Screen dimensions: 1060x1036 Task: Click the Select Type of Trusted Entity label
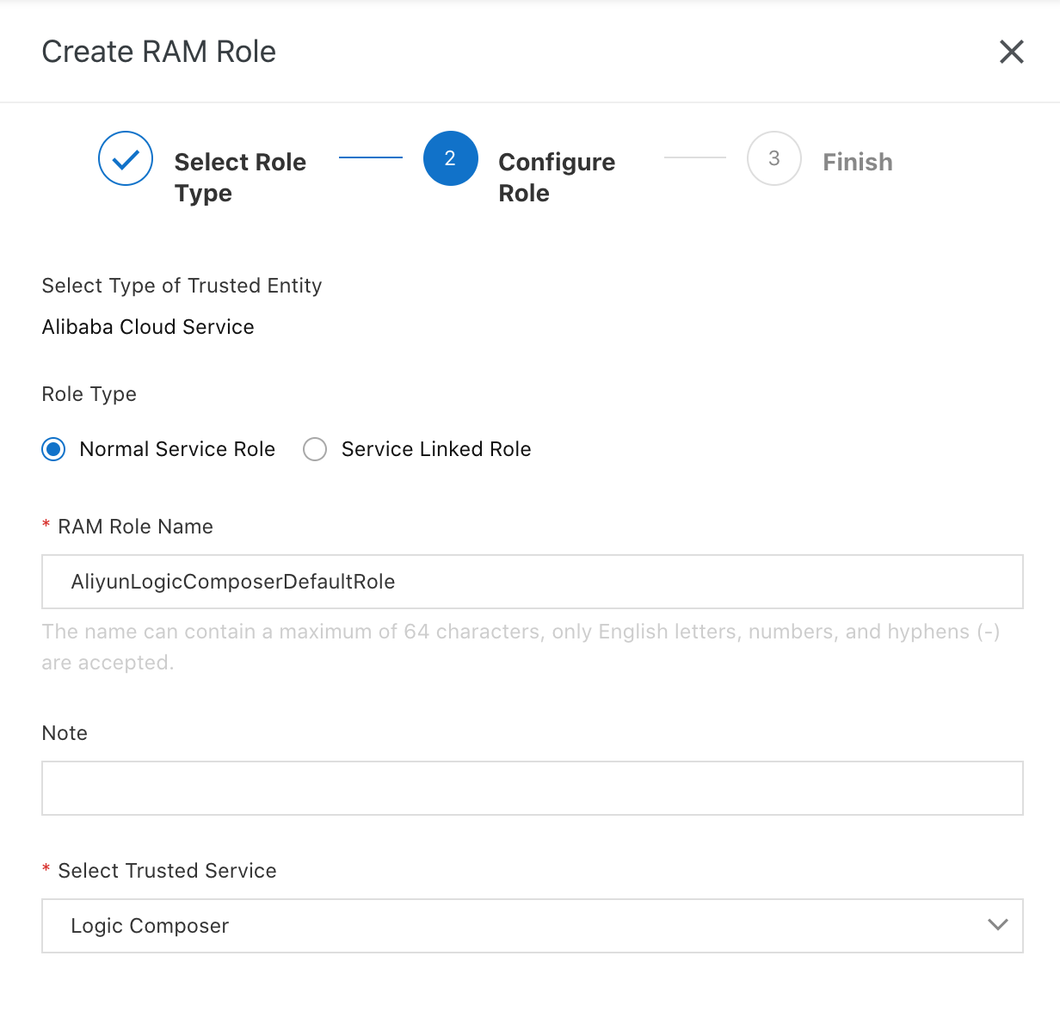click(182, 286)
